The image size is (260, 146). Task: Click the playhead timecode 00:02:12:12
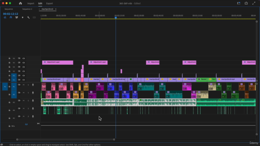pos(11,14)
